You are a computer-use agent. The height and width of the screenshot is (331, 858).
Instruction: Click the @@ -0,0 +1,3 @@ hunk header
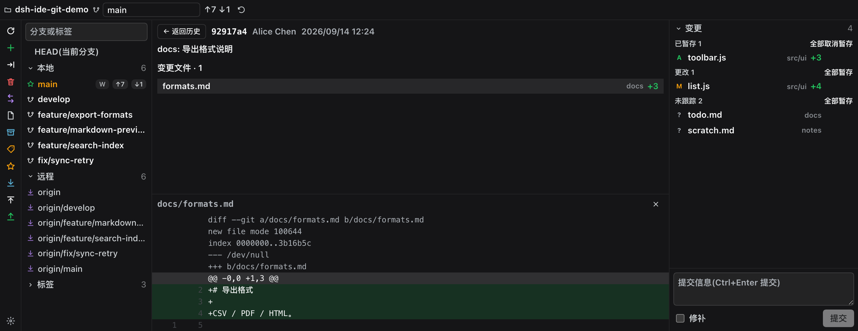click(x=410, y=278)
